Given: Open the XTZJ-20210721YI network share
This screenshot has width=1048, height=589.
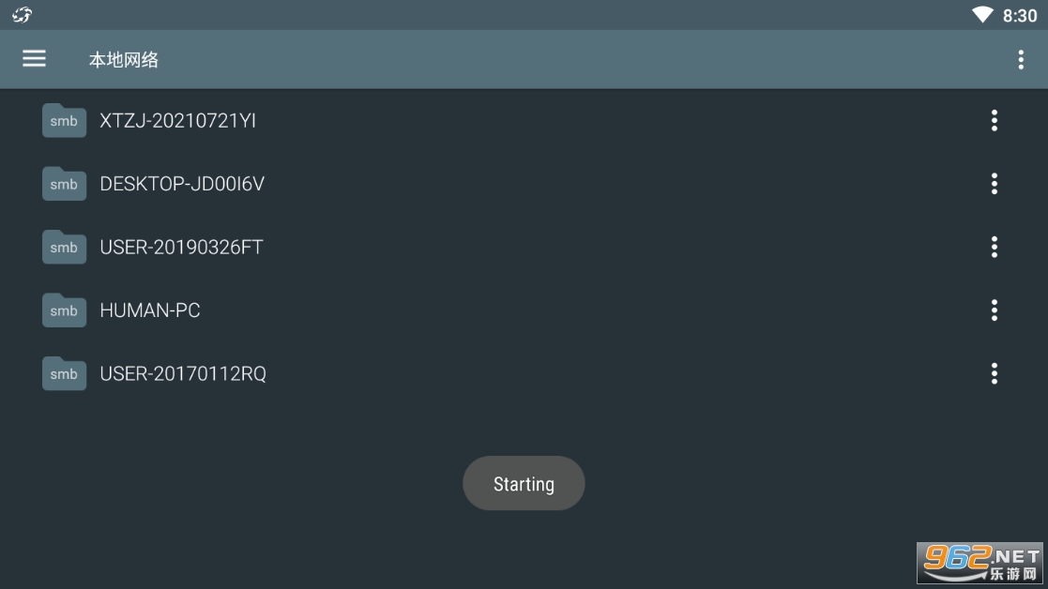Looking at the screenshot, I should 178,121.
